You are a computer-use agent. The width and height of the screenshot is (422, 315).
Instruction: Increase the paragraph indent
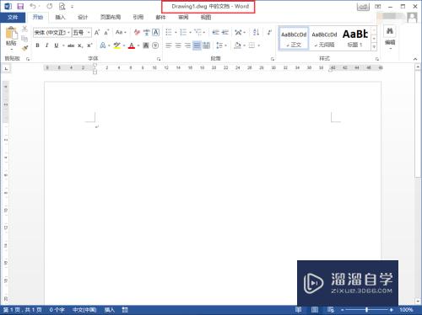click(225, 33)
